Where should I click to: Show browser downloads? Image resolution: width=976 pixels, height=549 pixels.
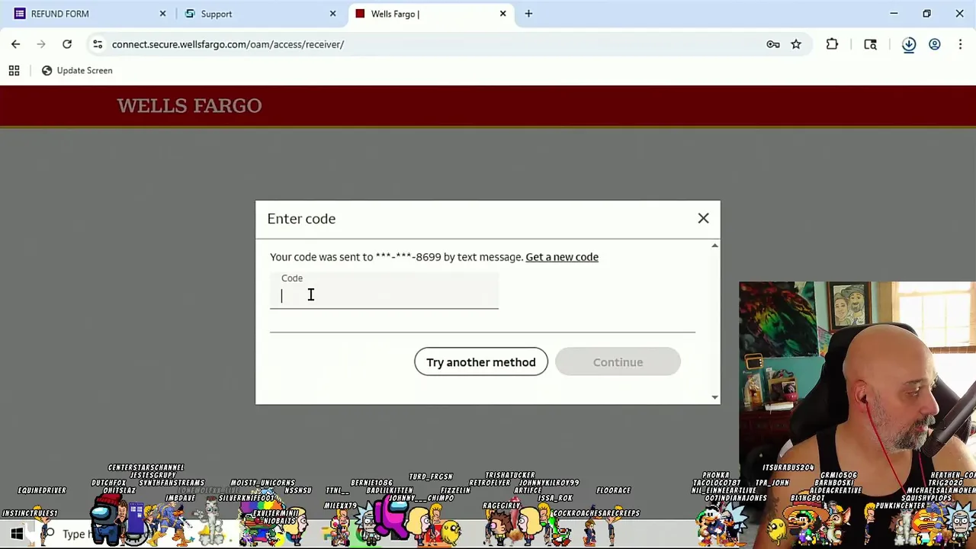tap(909, 44)
